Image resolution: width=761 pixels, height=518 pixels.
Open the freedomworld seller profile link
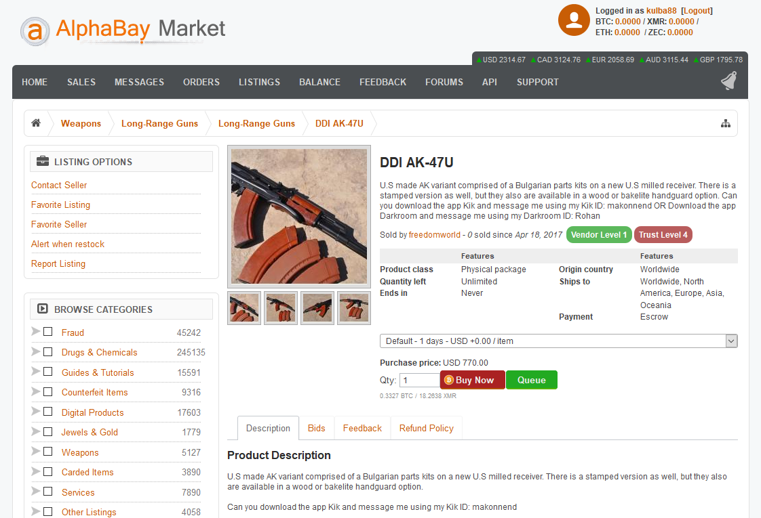coord(434,234)
